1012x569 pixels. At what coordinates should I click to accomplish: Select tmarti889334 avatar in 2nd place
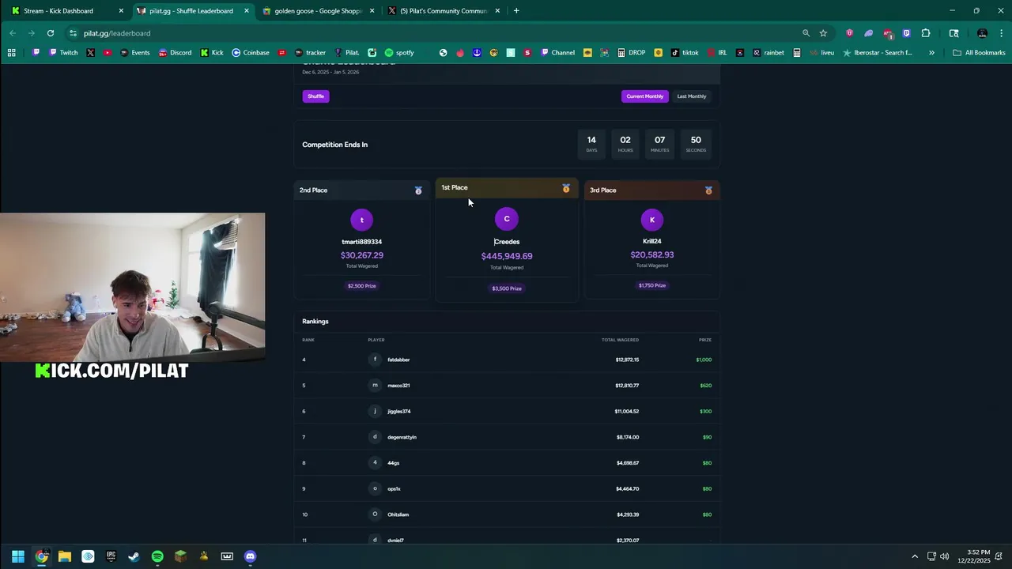[361, 220]
